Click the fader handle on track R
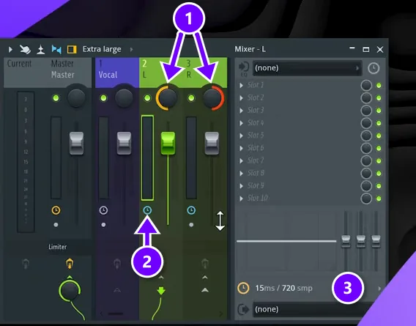This screenshot has width=416, height=326. pyautogui.click(x=212, y=143)
